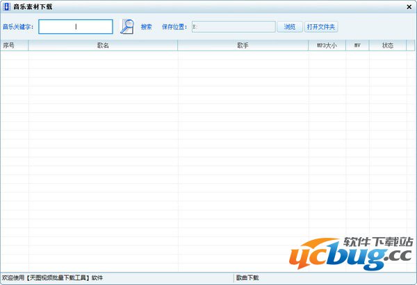Click the MV column header
Screen dimensions: 417x285
point(357,45)
